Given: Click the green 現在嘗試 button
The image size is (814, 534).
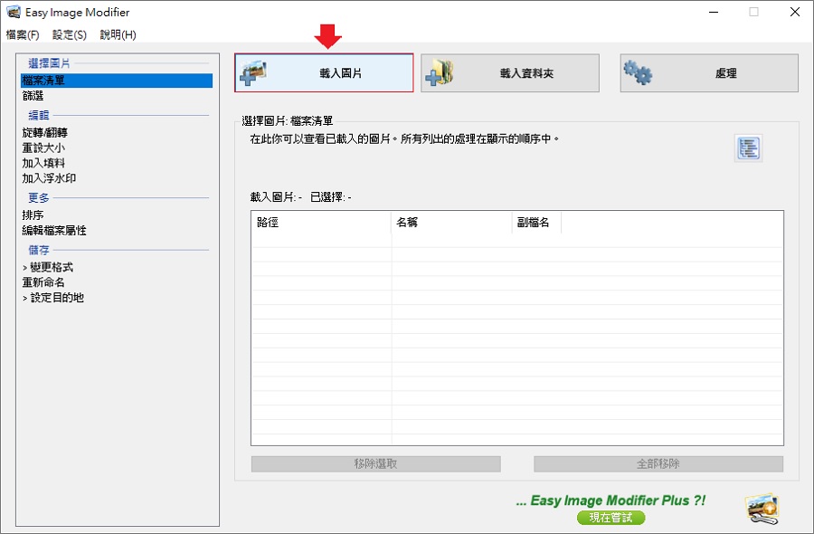Looking at the screenshot, I should pyautogui.click(x=611, y=518).
